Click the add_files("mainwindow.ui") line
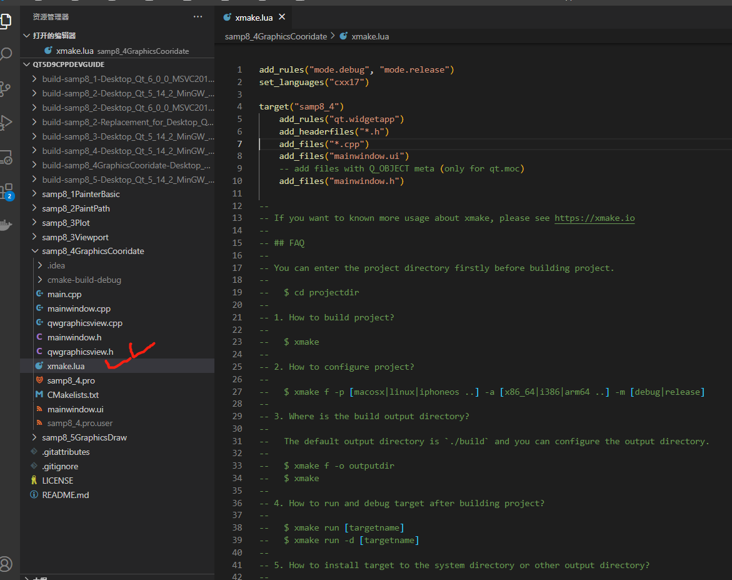The width and height of the screenshot is (732, 580). point(344,156)
